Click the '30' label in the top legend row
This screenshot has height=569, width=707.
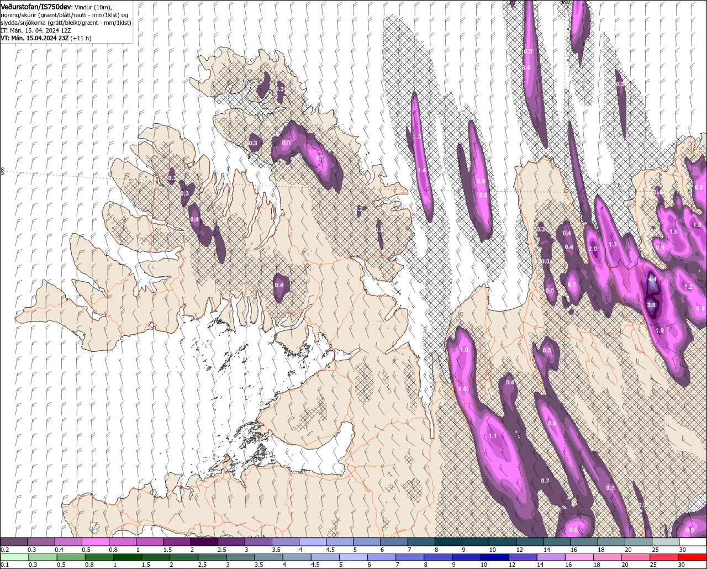683,550
